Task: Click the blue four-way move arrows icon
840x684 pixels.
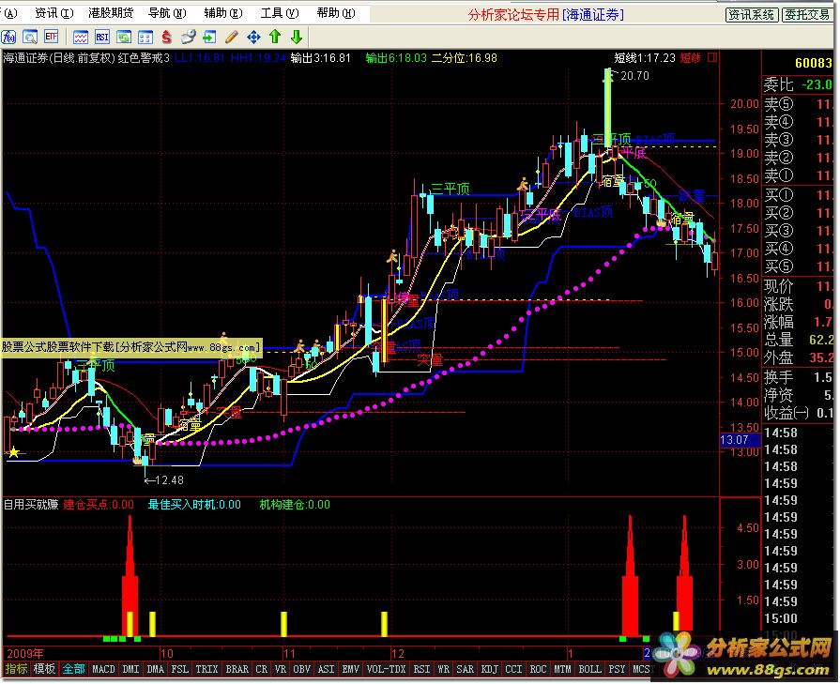Action: (x=253, y=37)
